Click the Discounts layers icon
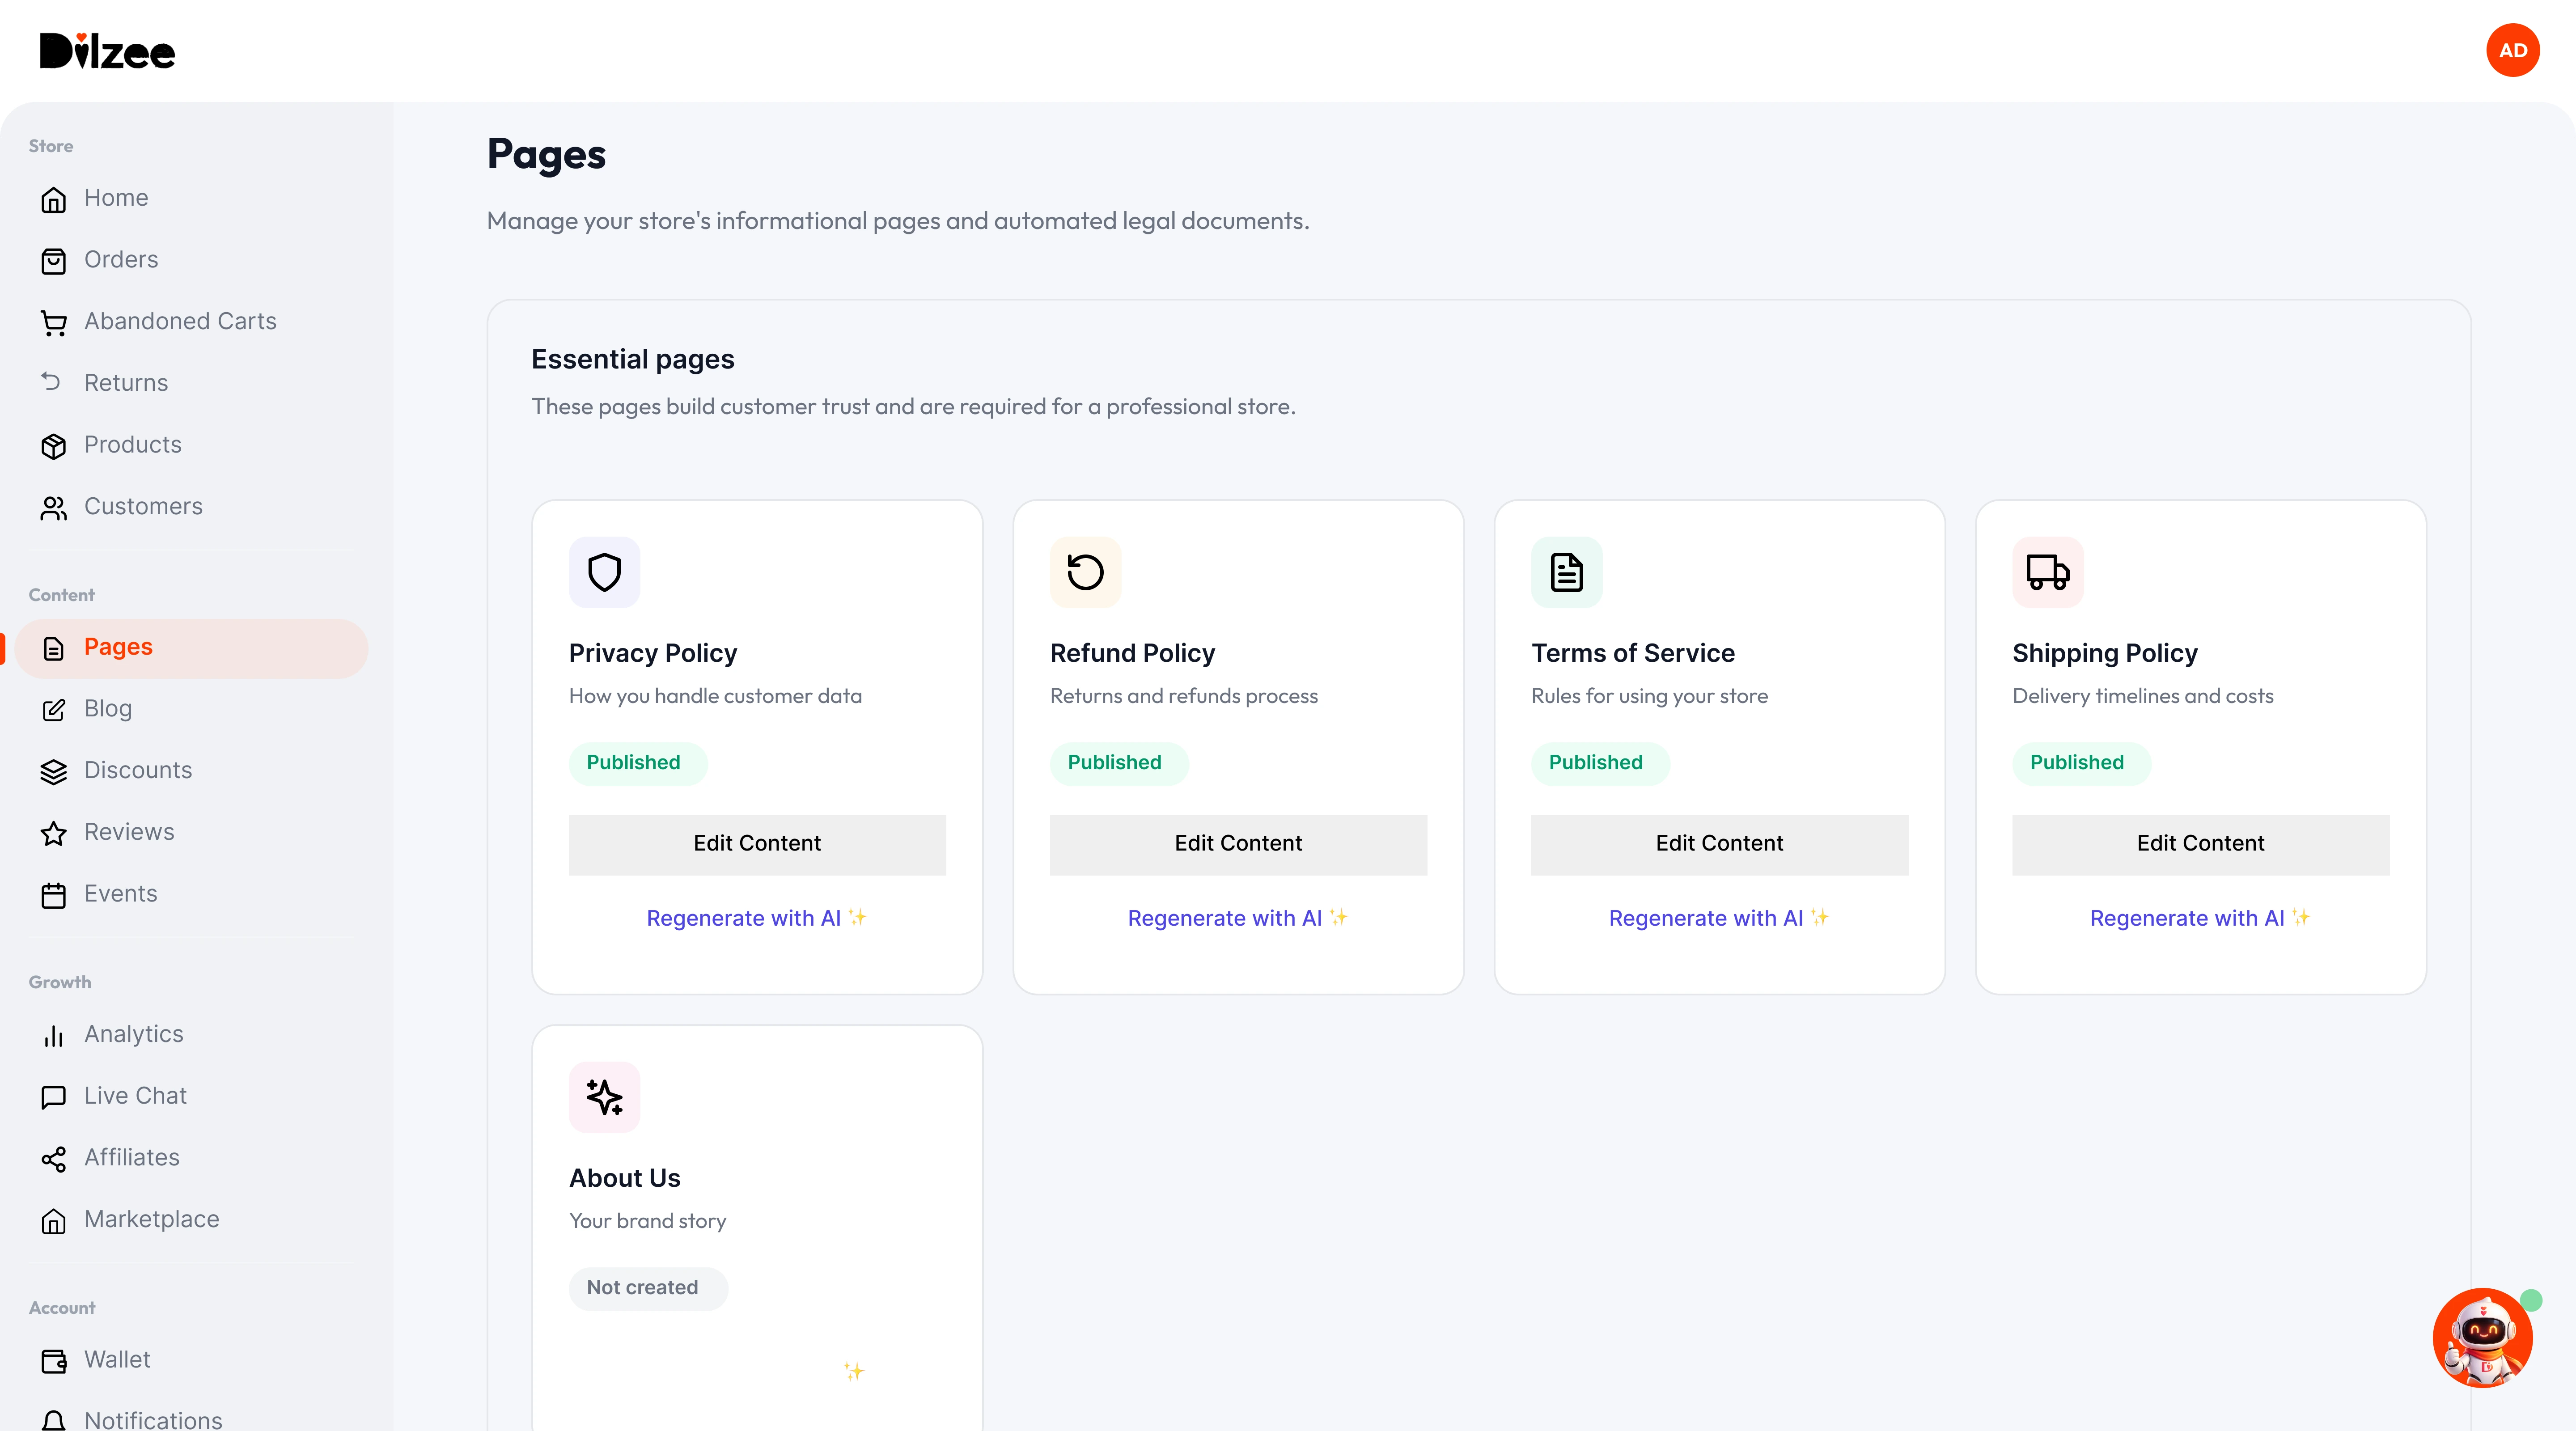Screen dimensions: 2576x1431 coord(53,771)
